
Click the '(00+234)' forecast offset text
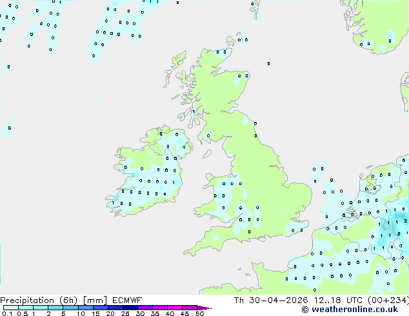point(388,301)
